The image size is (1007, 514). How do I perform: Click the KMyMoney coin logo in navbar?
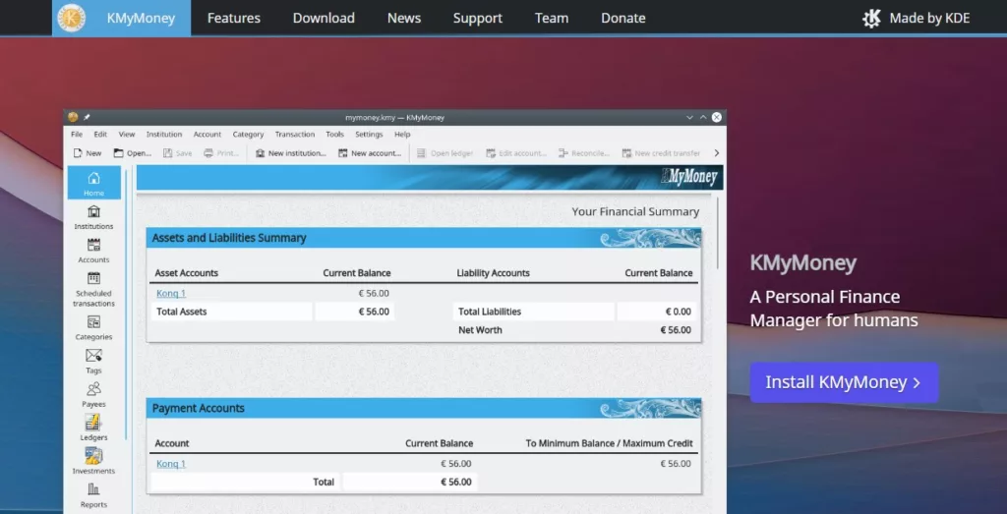coord(71,18)
